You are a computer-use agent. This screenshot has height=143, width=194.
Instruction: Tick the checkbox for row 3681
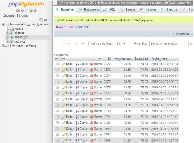point(57,117)
